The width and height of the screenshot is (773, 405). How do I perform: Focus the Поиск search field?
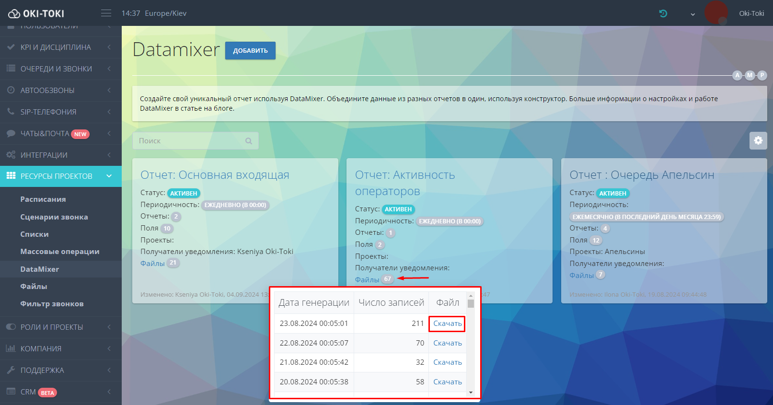[x=196, y=141]
